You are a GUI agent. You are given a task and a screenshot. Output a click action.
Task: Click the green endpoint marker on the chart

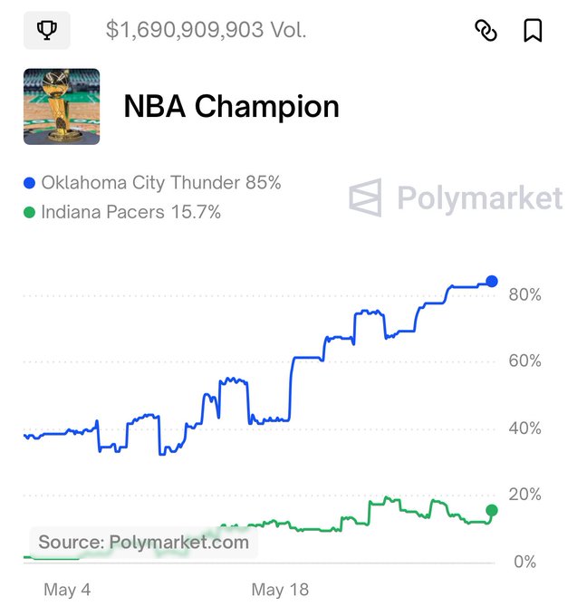492,511
